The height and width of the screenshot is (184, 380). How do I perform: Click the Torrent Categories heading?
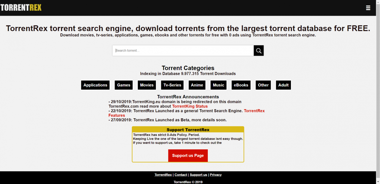point(188,68)
